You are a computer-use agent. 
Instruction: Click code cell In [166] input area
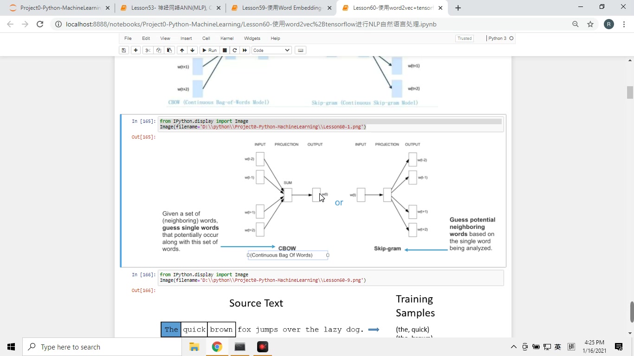click(x=330, y=278)
